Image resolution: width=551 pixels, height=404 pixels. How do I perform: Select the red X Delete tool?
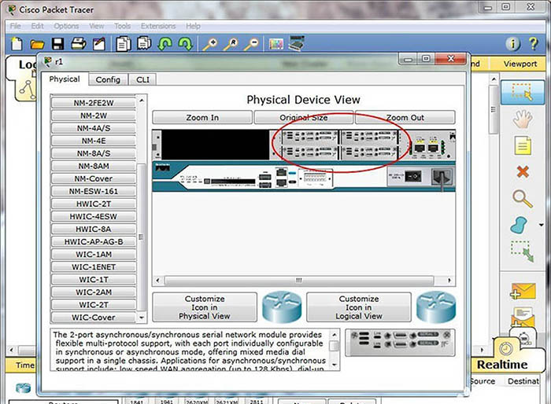coord(523,171)
